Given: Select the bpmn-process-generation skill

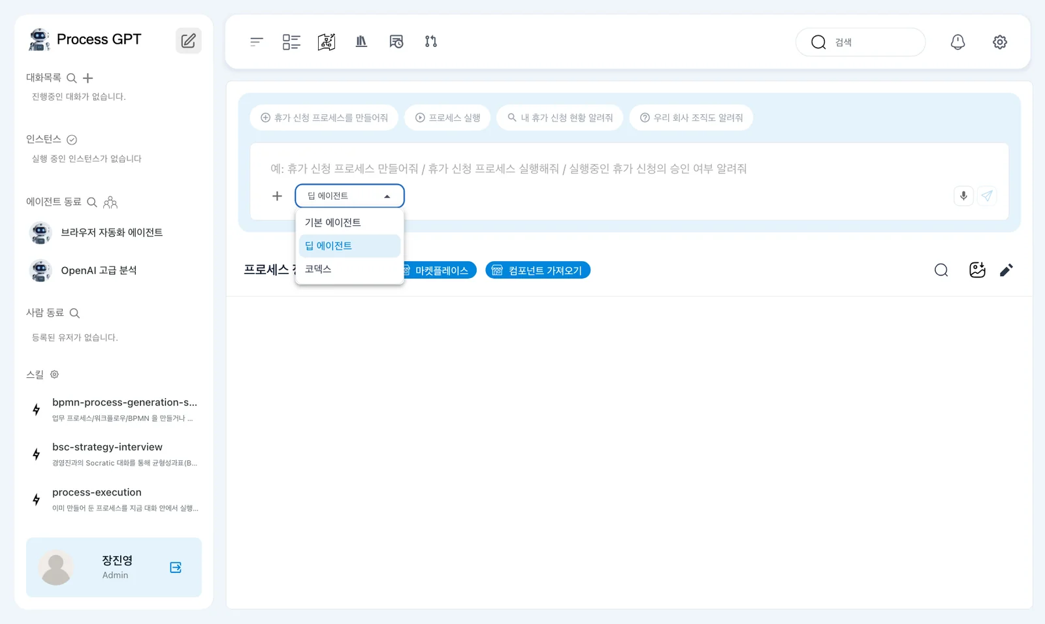Looking at the screenshot, I should coord(114,409).
